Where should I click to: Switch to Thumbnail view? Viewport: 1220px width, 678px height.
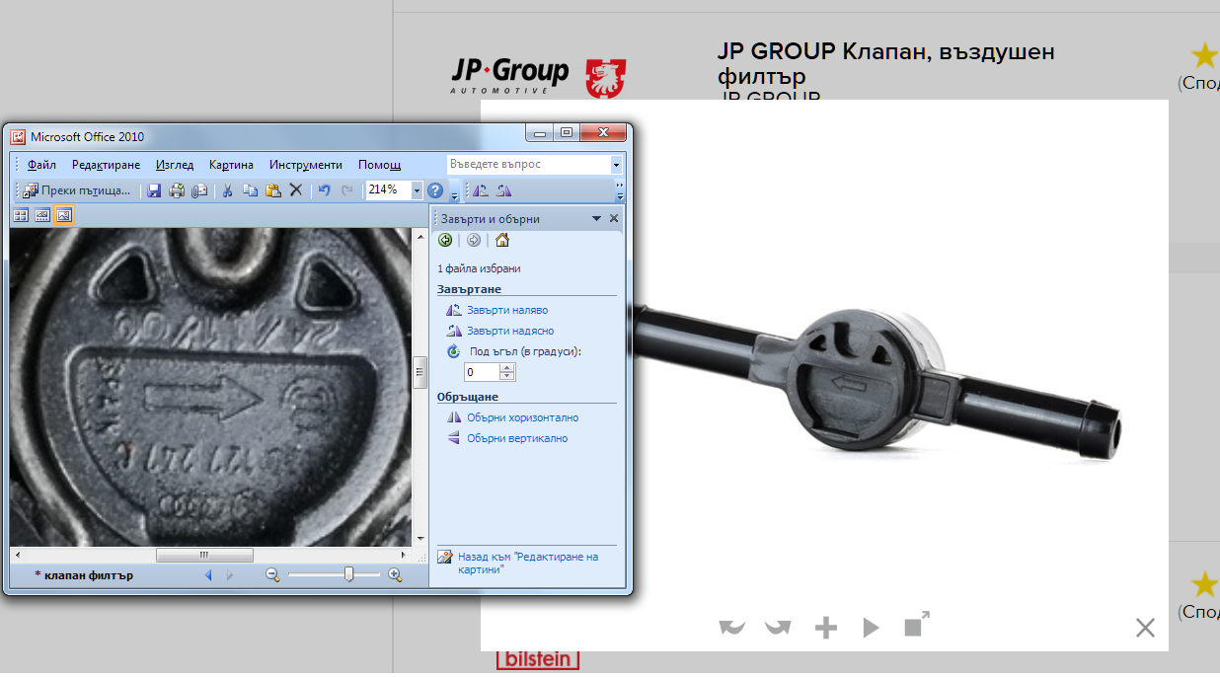21,216
